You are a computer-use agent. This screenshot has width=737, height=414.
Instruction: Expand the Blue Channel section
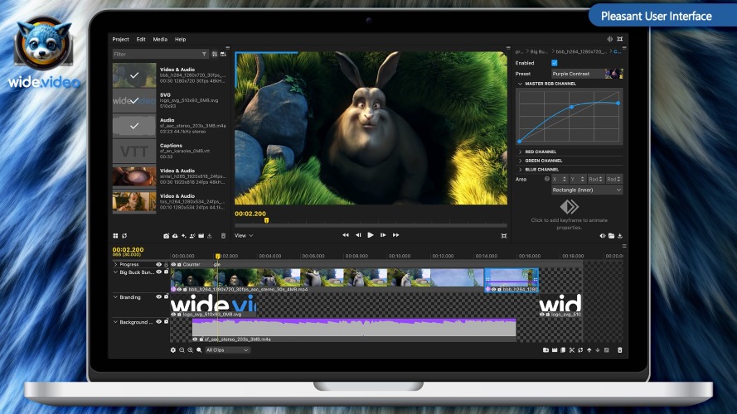click(520, 170)
